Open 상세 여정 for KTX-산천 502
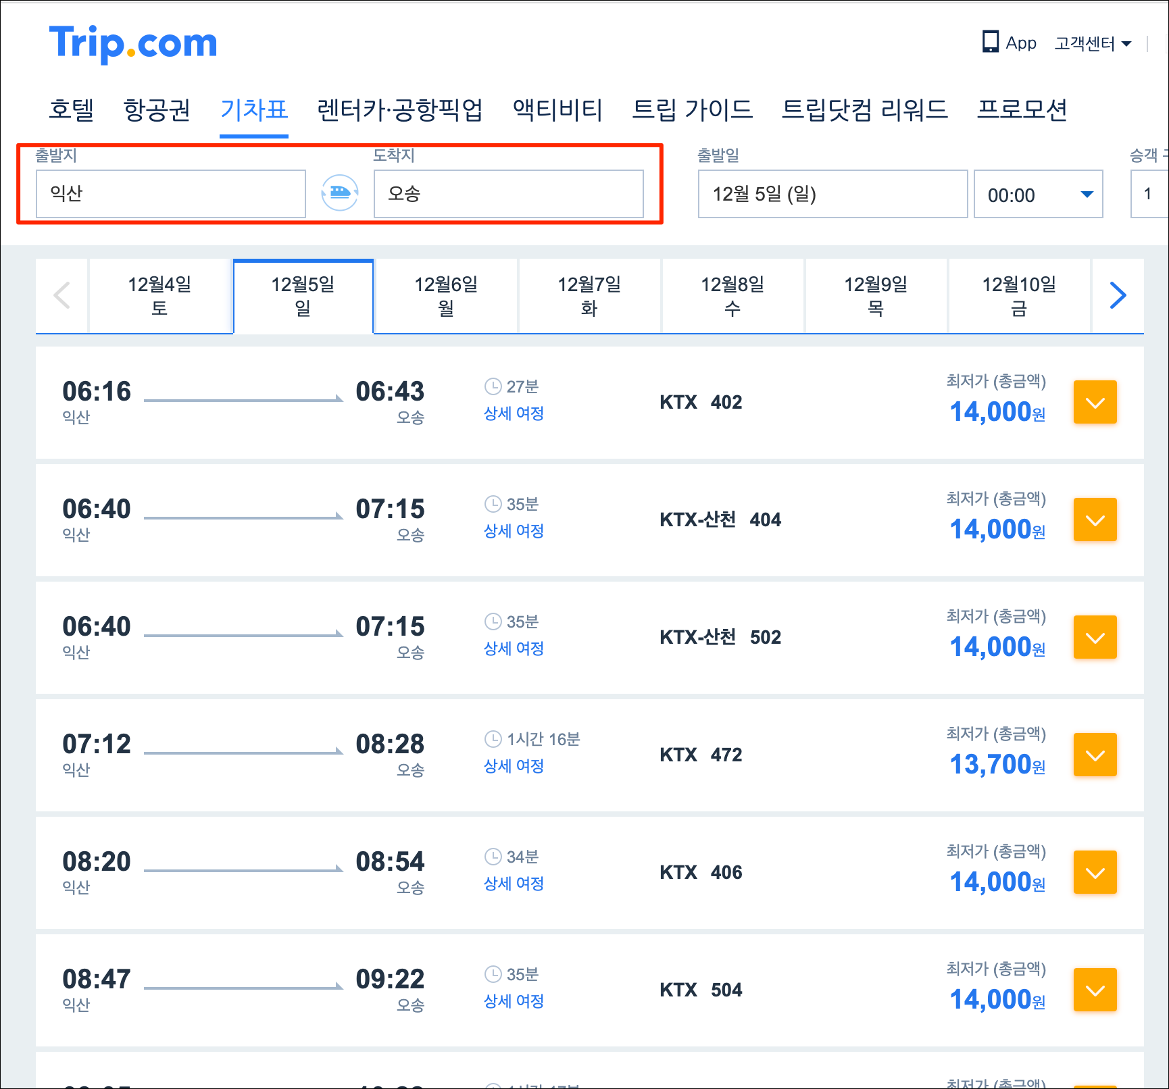The image size is (1169, 1089). tap(514, 649)
